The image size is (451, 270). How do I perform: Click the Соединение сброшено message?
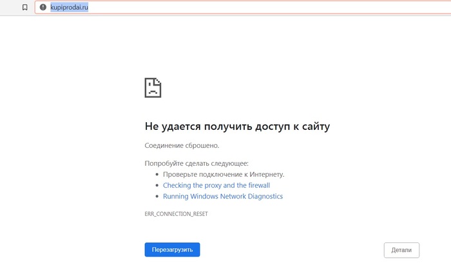182,145
